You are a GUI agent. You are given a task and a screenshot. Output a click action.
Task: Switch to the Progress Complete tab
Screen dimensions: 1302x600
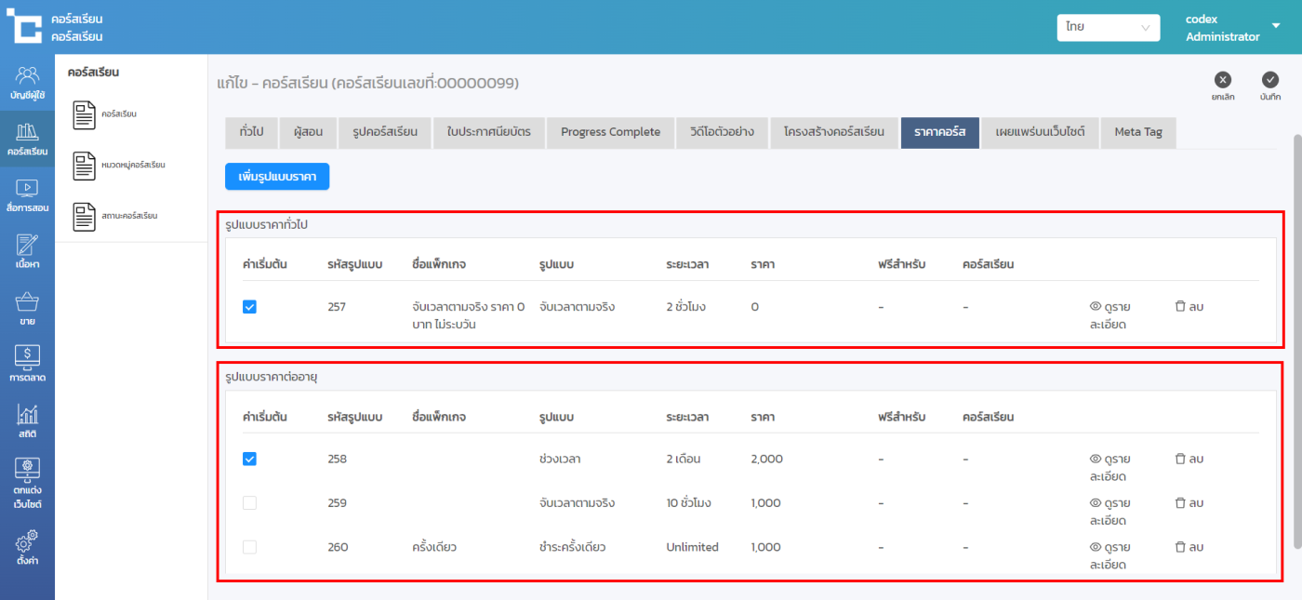(610, 132)
